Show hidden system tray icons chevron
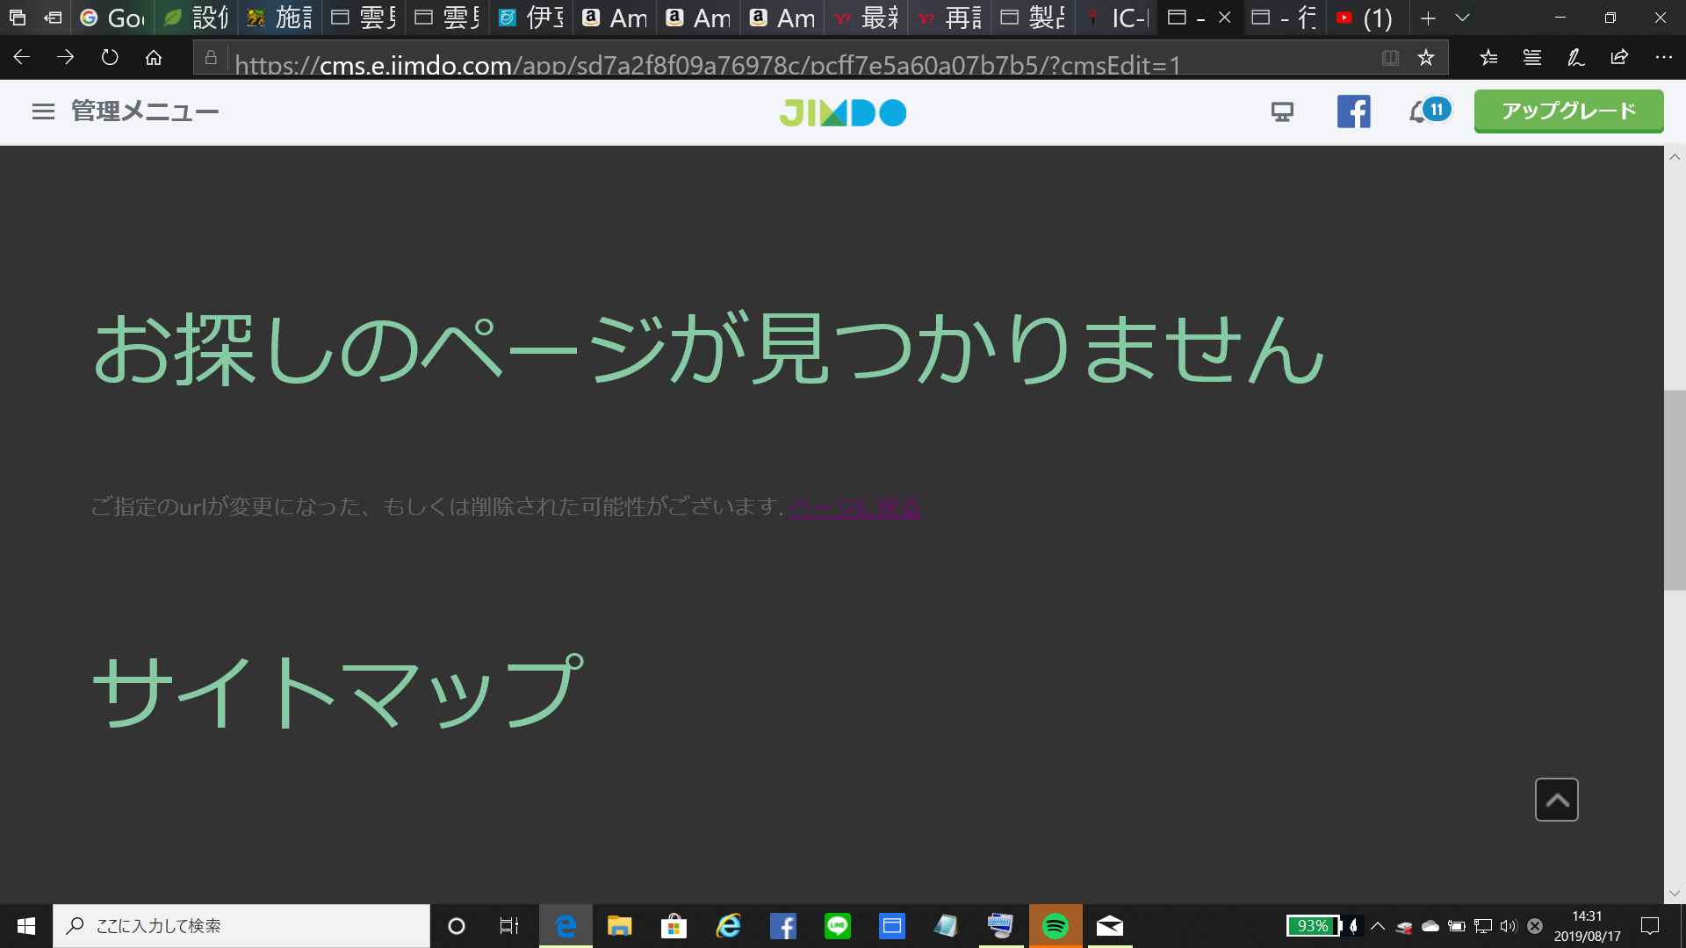 click(x=1378, y=926)
